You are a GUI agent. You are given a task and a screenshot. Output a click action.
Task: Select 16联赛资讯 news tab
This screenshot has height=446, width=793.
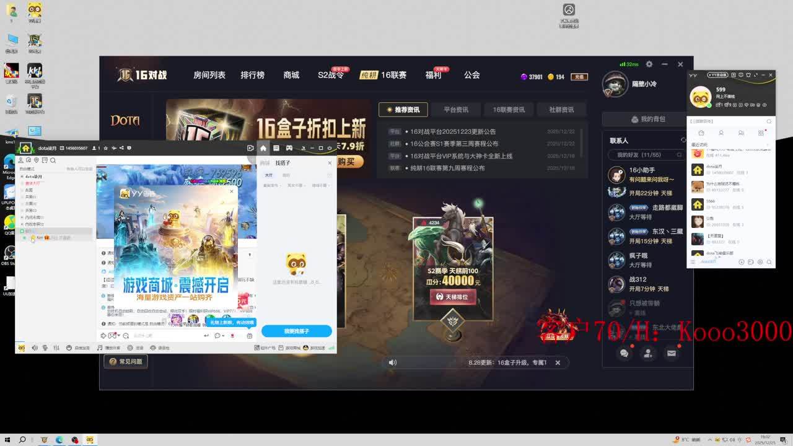click(509, 110)
